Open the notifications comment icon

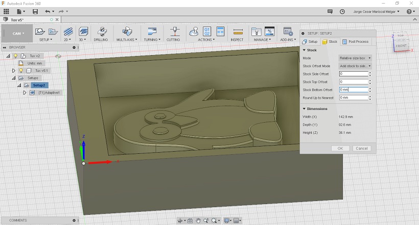[330, 11]
